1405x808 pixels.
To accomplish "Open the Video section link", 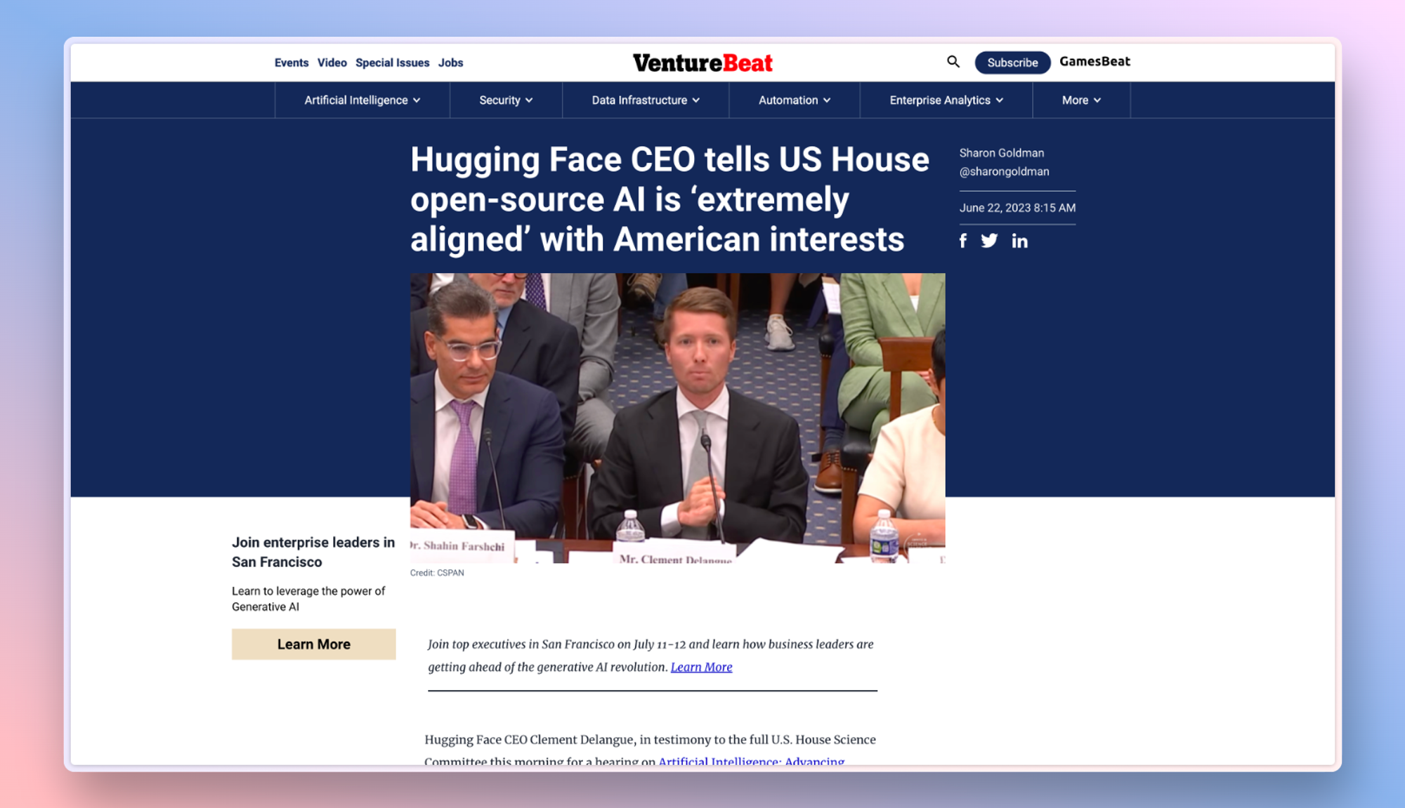I will click(x=332, y=62).
